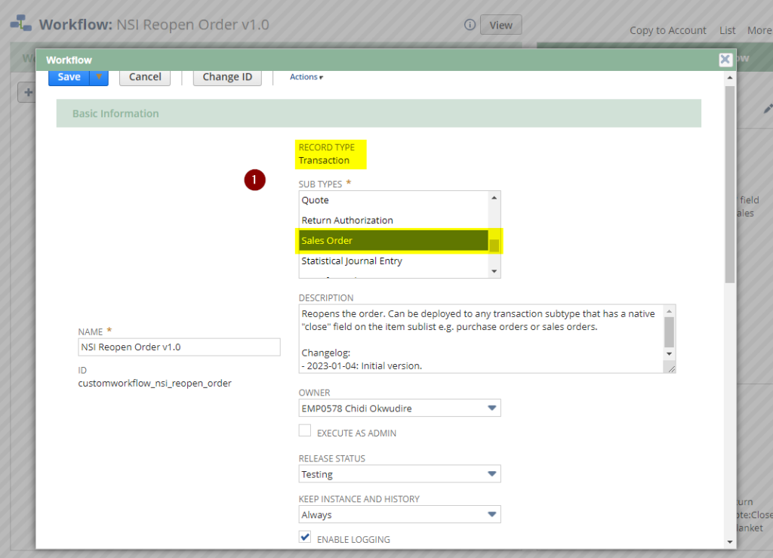Click Description scroll up arrow
The height and width of the screenshot is (558, 773).
[x=669, y=311]
